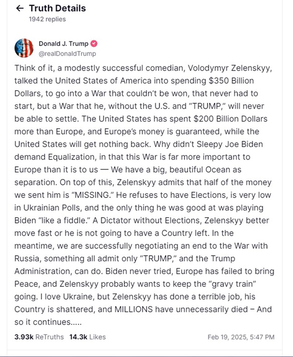Click the @realDonaldTrump handle

point(67,54)
